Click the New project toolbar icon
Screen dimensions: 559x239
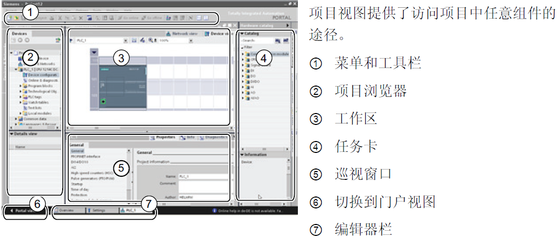pyautogui.click(x=10, y=18)
